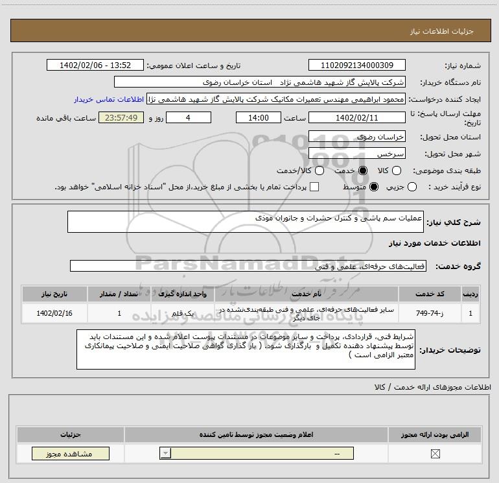Image resolution: width=499 pixels, height=483 pixels.
Task: Select the کالا/خدمت radio button
Action: tap(319, 171)
